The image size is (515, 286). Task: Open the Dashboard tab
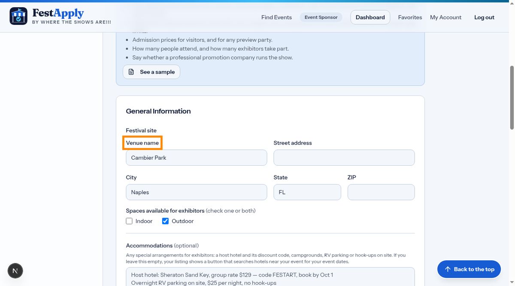[x=370, y=18]
